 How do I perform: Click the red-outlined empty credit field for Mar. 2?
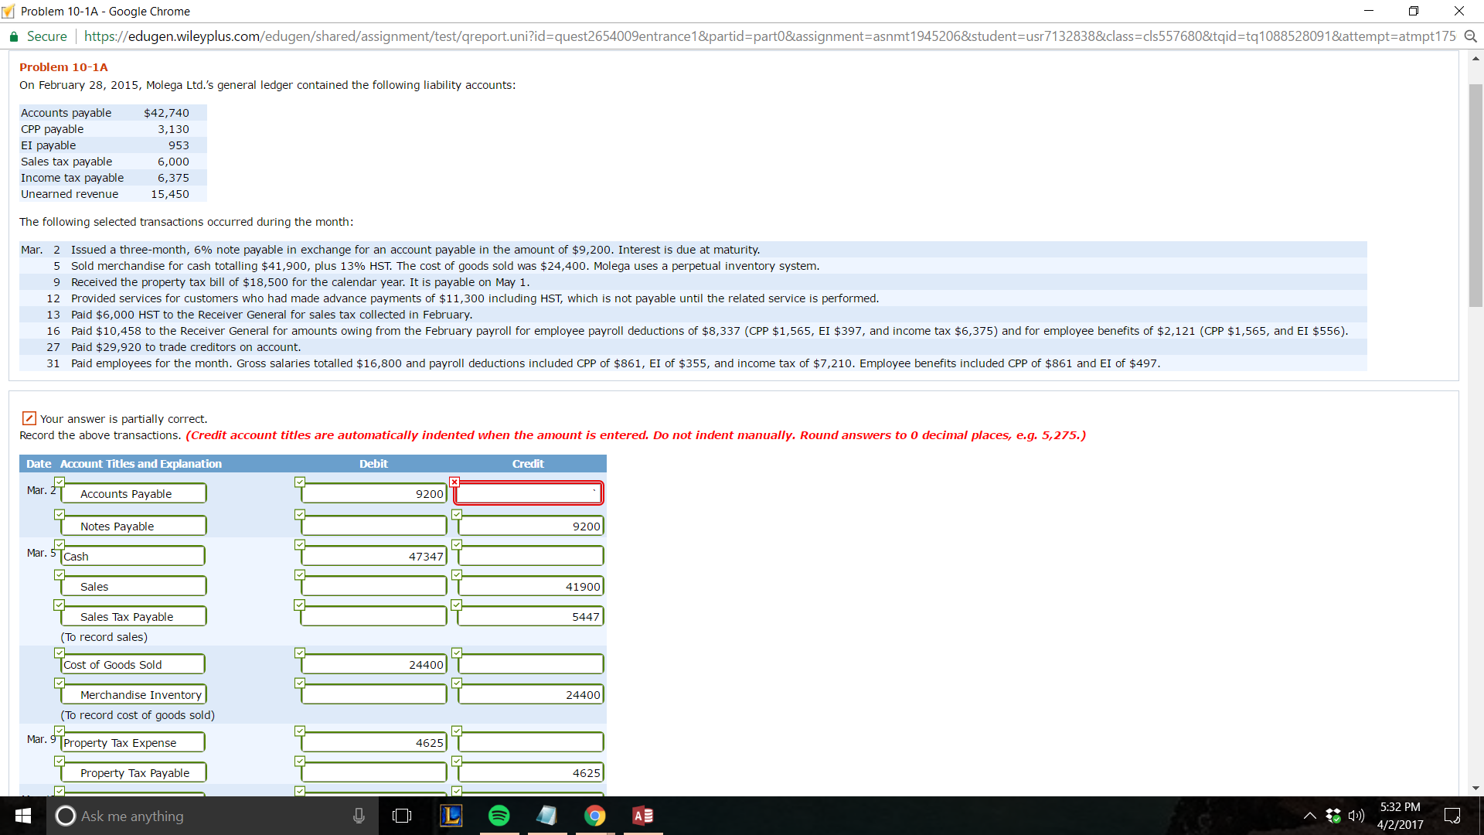pos(529,493)
